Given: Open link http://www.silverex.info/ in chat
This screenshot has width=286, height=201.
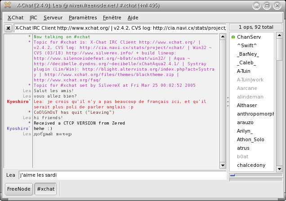Looking at the screenshot, I should coord(100,53).
